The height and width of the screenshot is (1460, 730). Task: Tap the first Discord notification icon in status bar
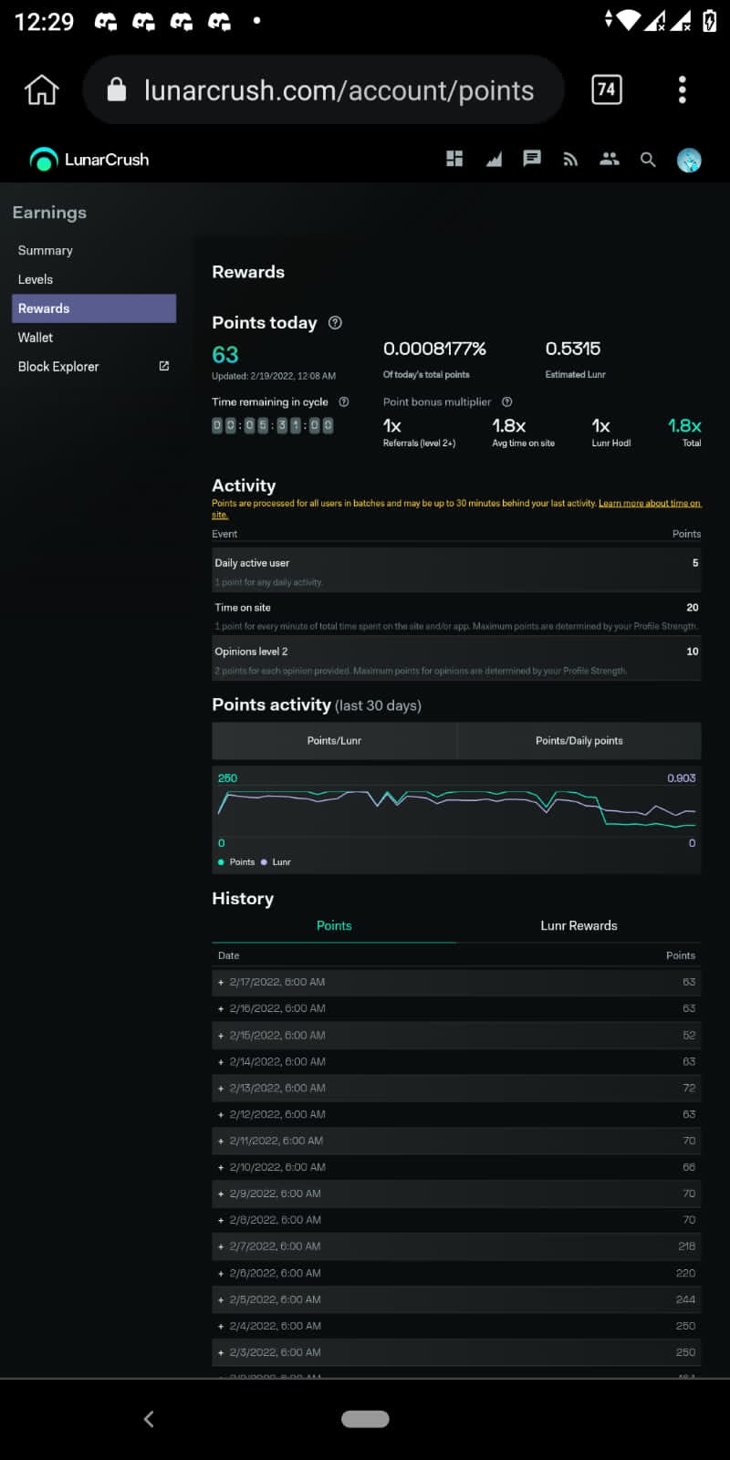106,21
